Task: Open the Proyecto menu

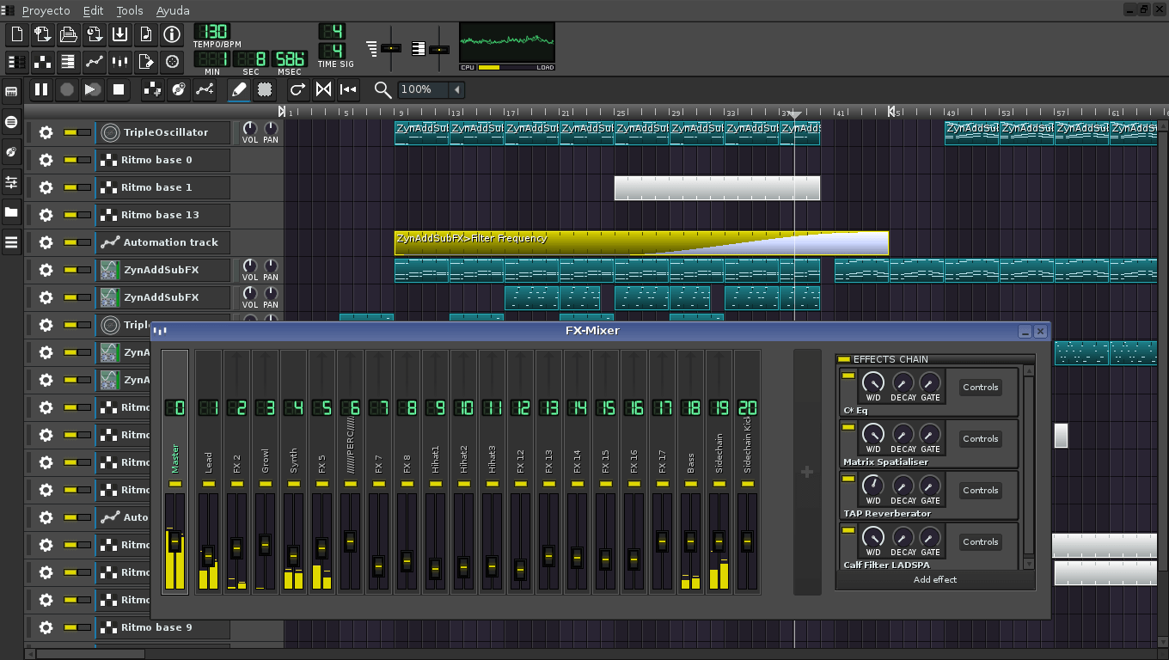Action: tap(46, 10)
